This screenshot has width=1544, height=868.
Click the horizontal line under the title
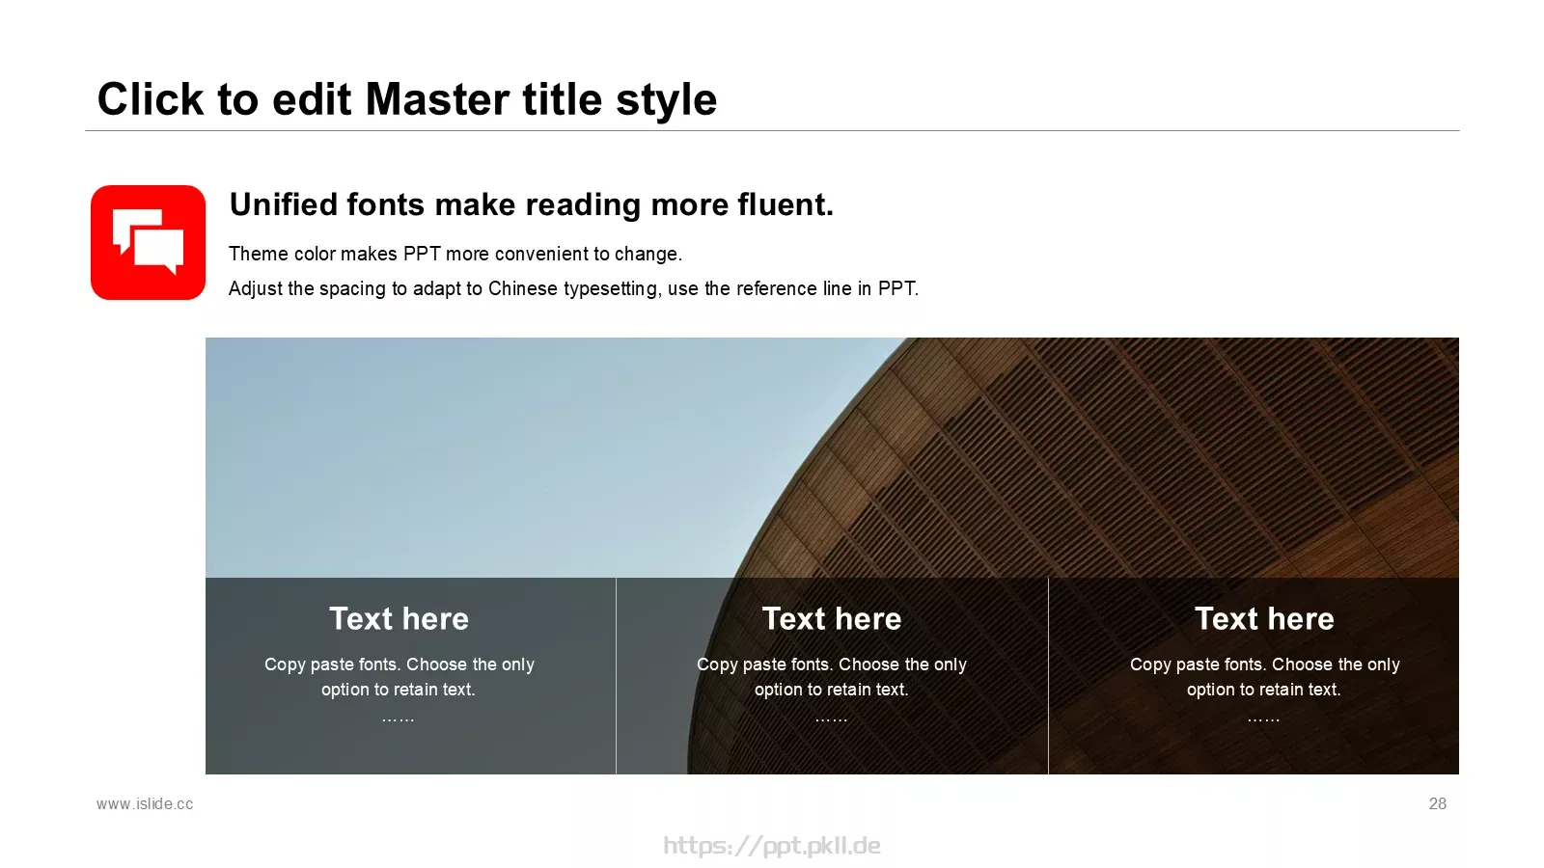(x=772, y=130)
